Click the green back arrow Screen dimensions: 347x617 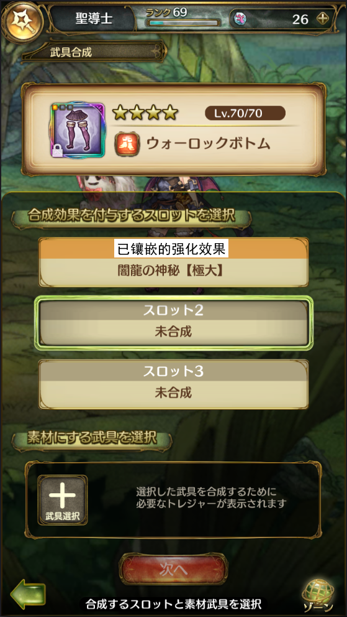[x=29, y=594]
